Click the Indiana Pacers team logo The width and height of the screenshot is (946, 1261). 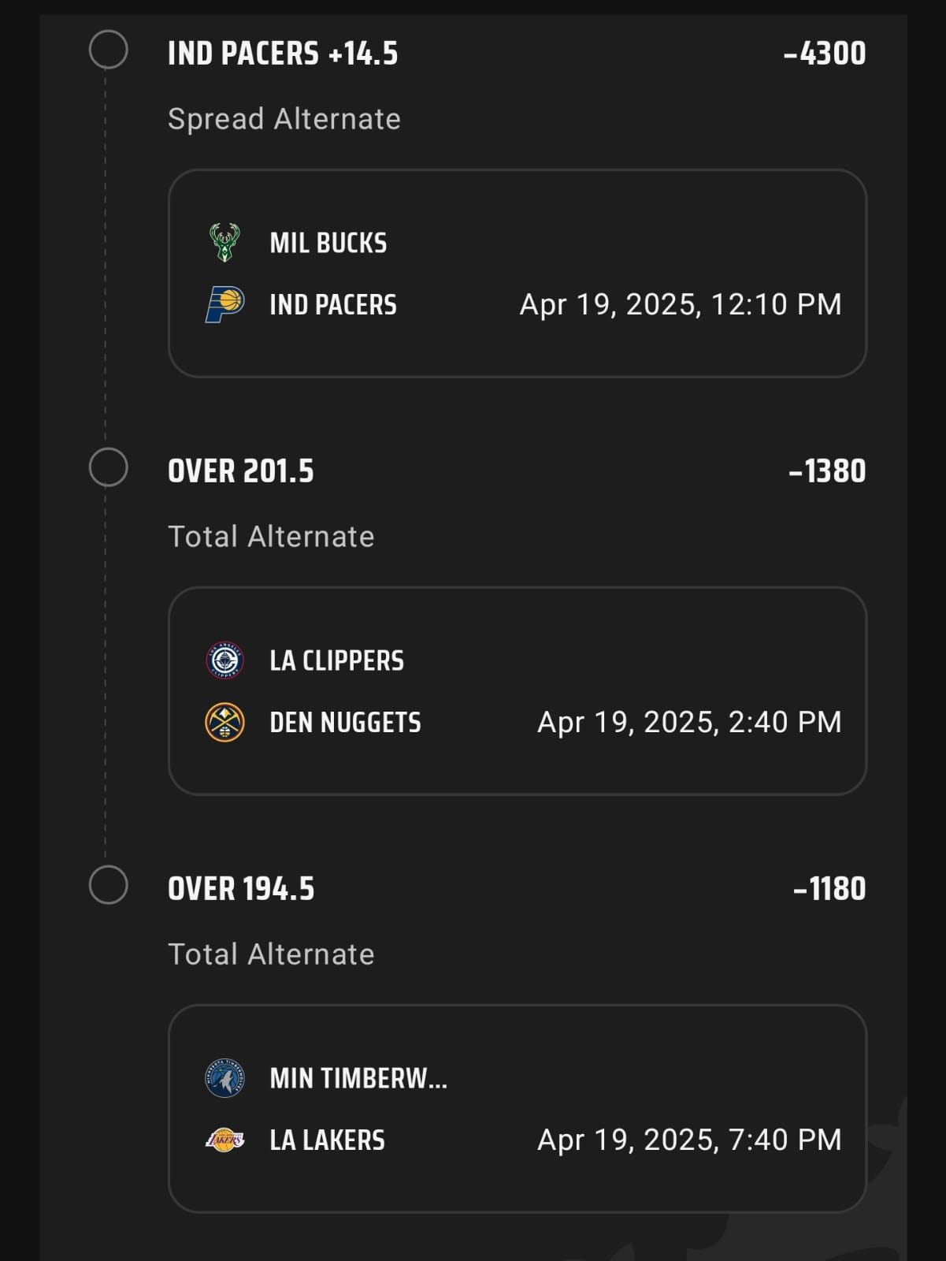[x=224, y=305]
